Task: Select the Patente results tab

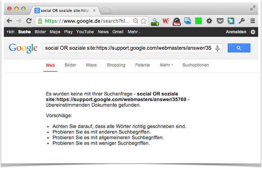Action: pos(142,65)
